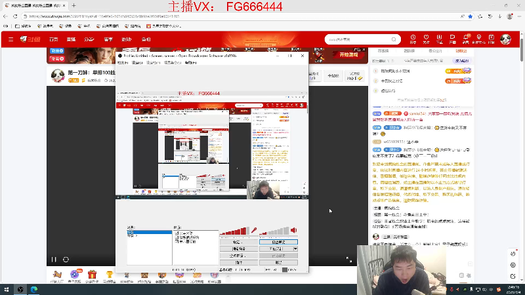Click the OBS desktop speaker mute icon
This screenshot has height=295, width=525.
click(293, 230)
